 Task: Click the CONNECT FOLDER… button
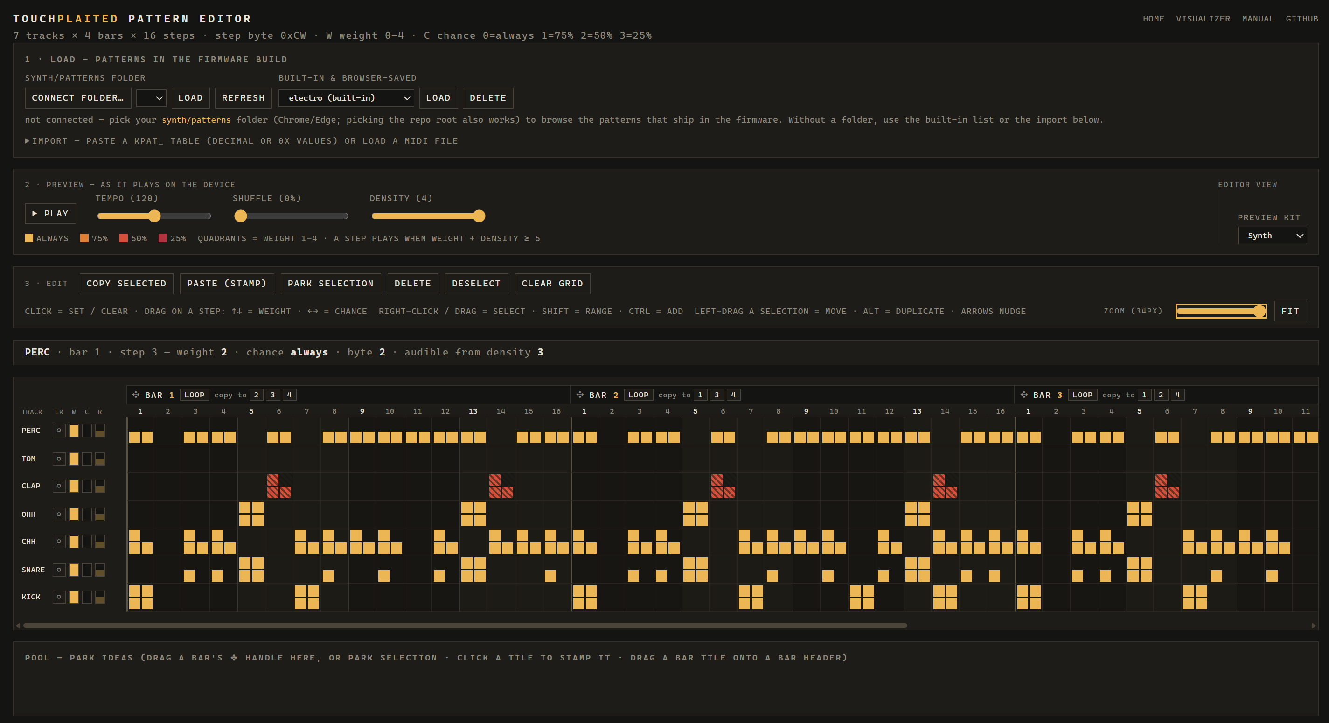(78, 98)
